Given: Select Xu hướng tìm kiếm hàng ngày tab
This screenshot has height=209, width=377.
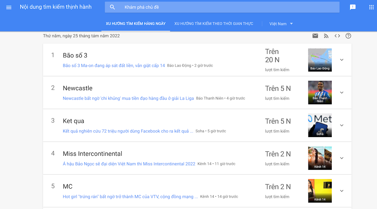Looking at the screenshot, I should 136,24.
